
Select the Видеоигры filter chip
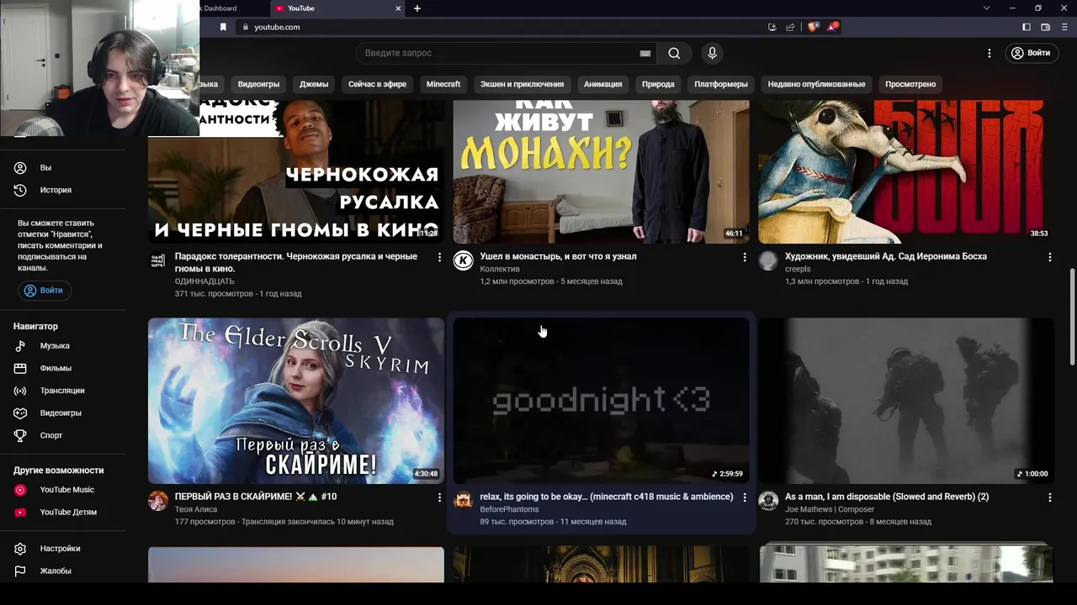click(258, 84)
